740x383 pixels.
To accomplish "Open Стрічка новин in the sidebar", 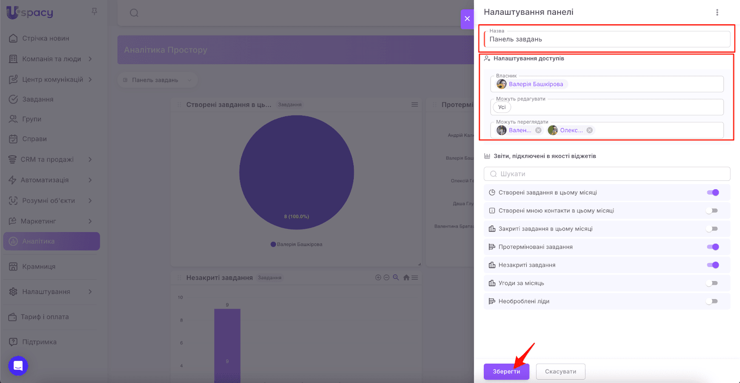I will click(45, 38).
